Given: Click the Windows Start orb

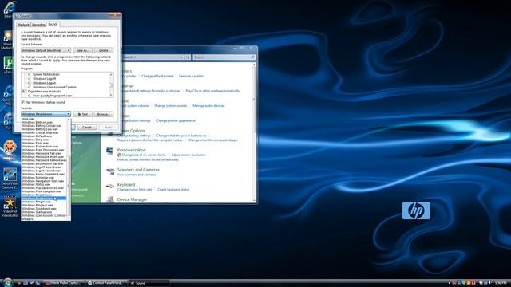Looking at the screenshot, I should [x=8, y=282].
